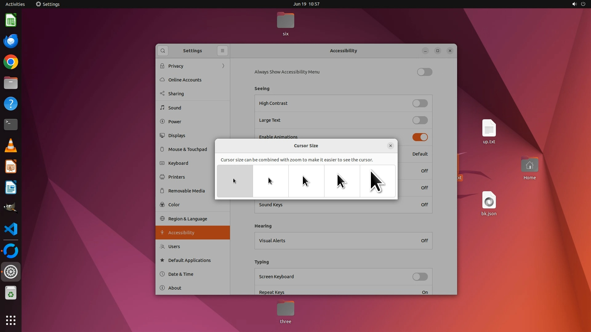Click the search icon in Settings header

click(x=163, y=51)
